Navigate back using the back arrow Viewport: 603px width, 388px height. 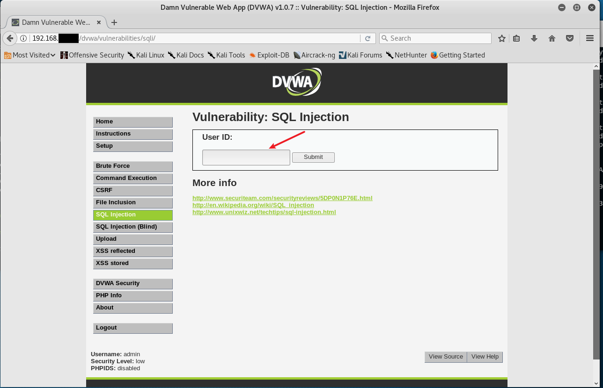(9, 38)
